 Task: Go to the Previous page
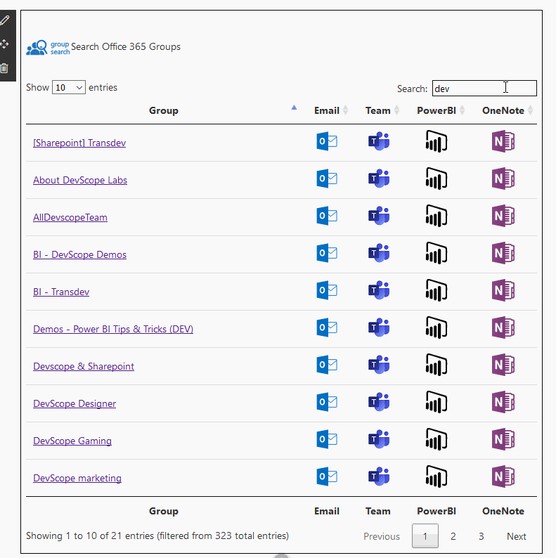382,536
